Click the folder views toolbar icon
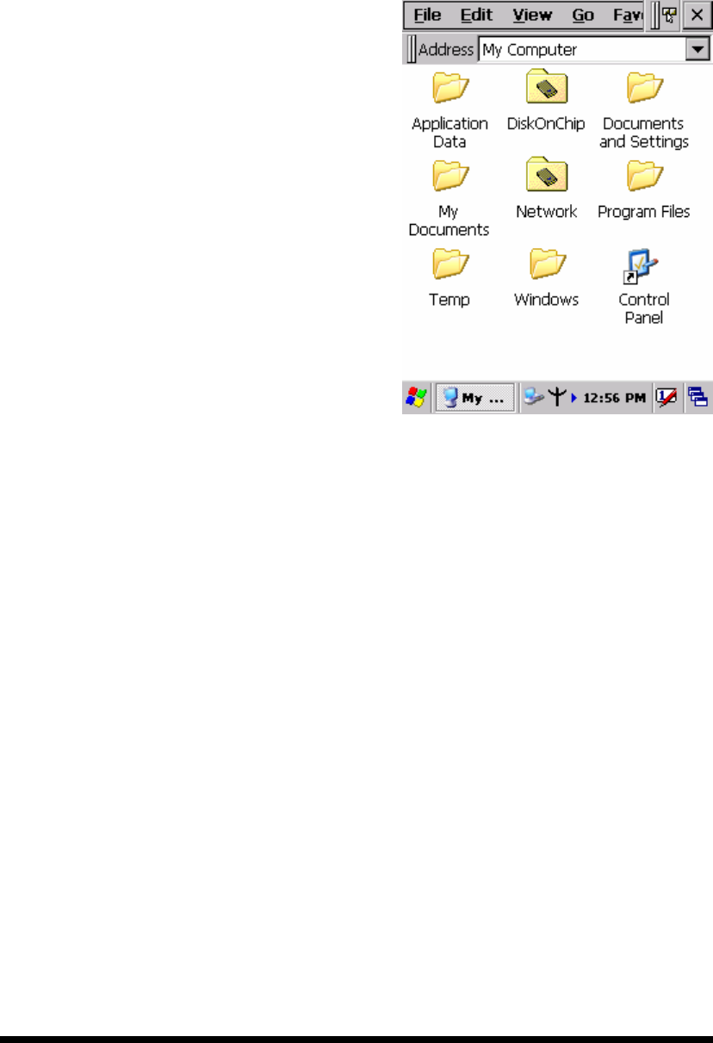Viewport: 713px width, 1043px height. [x=669, y=16]
